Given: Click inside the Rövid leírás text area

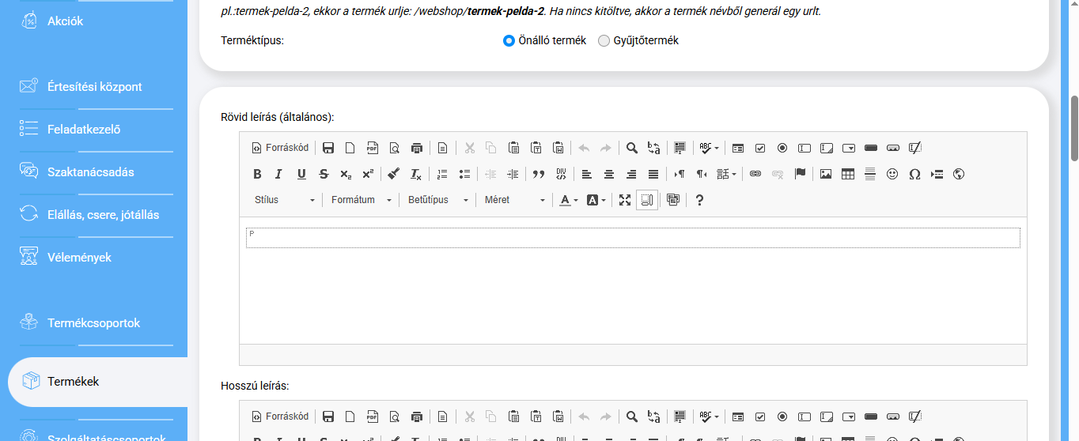Looking at the screenshot, I should click(633, 277).
